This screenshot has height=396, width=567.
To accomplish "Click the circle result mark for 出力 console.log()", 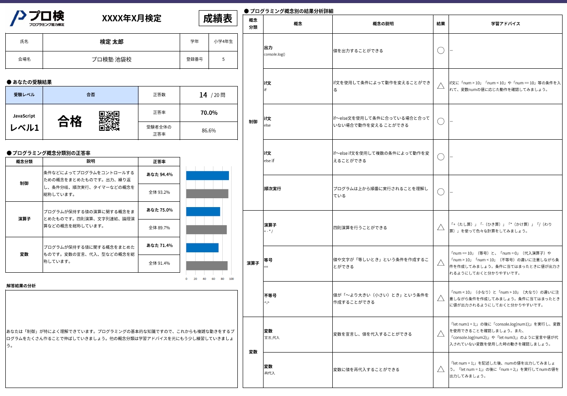I will [x=441, y=51].
